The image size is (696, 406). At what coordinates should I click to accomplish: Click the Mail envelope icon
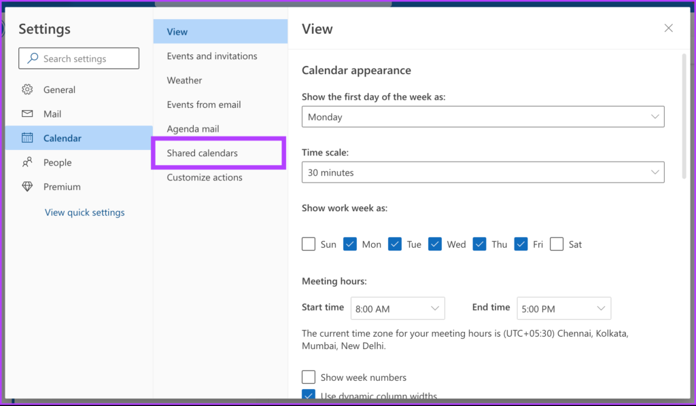[x=27, y=114]
